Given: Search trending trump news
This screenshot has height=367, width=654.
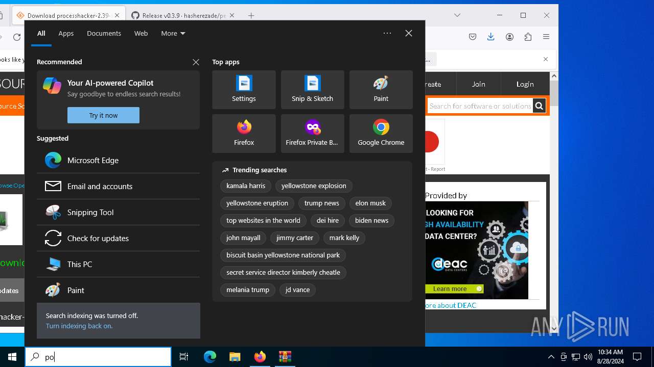Looking at the screenshot, I should 321,203.
